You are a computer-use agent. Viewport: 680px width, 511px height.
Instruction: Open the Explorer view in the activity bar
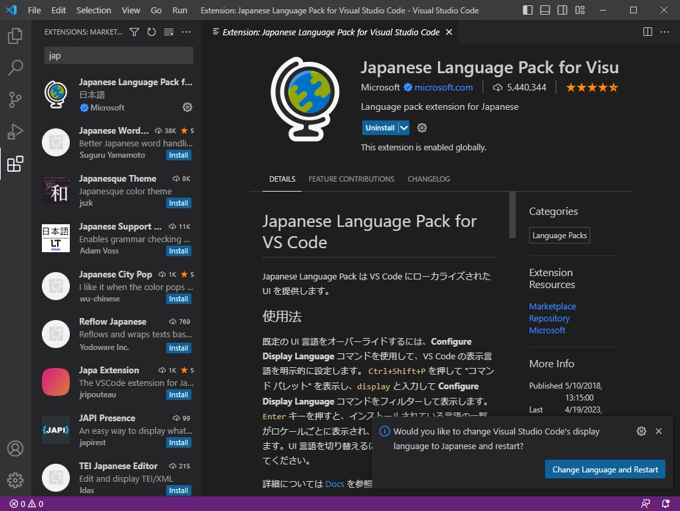click(x=16, y=36)
